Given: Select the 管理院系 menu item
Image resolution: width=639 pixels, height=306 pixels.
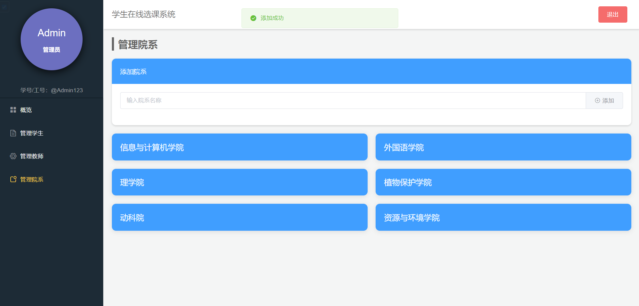Looking at the screenshot, I should (52, 179).
